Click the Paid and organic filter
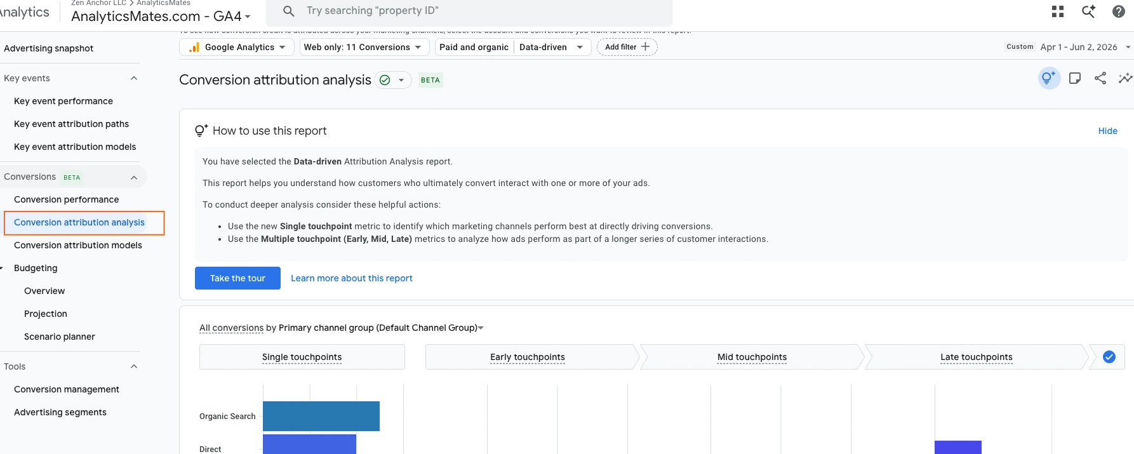This screenshot has height=454, width=1134. coord(474,47)
